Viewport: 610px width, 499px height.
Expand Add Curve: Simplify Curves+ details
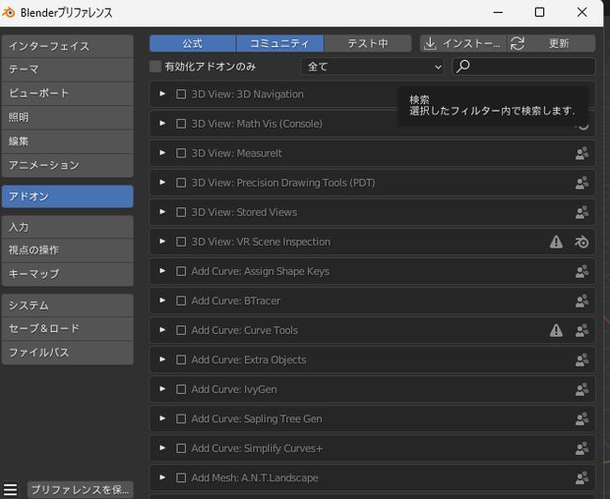click(162, 448)
